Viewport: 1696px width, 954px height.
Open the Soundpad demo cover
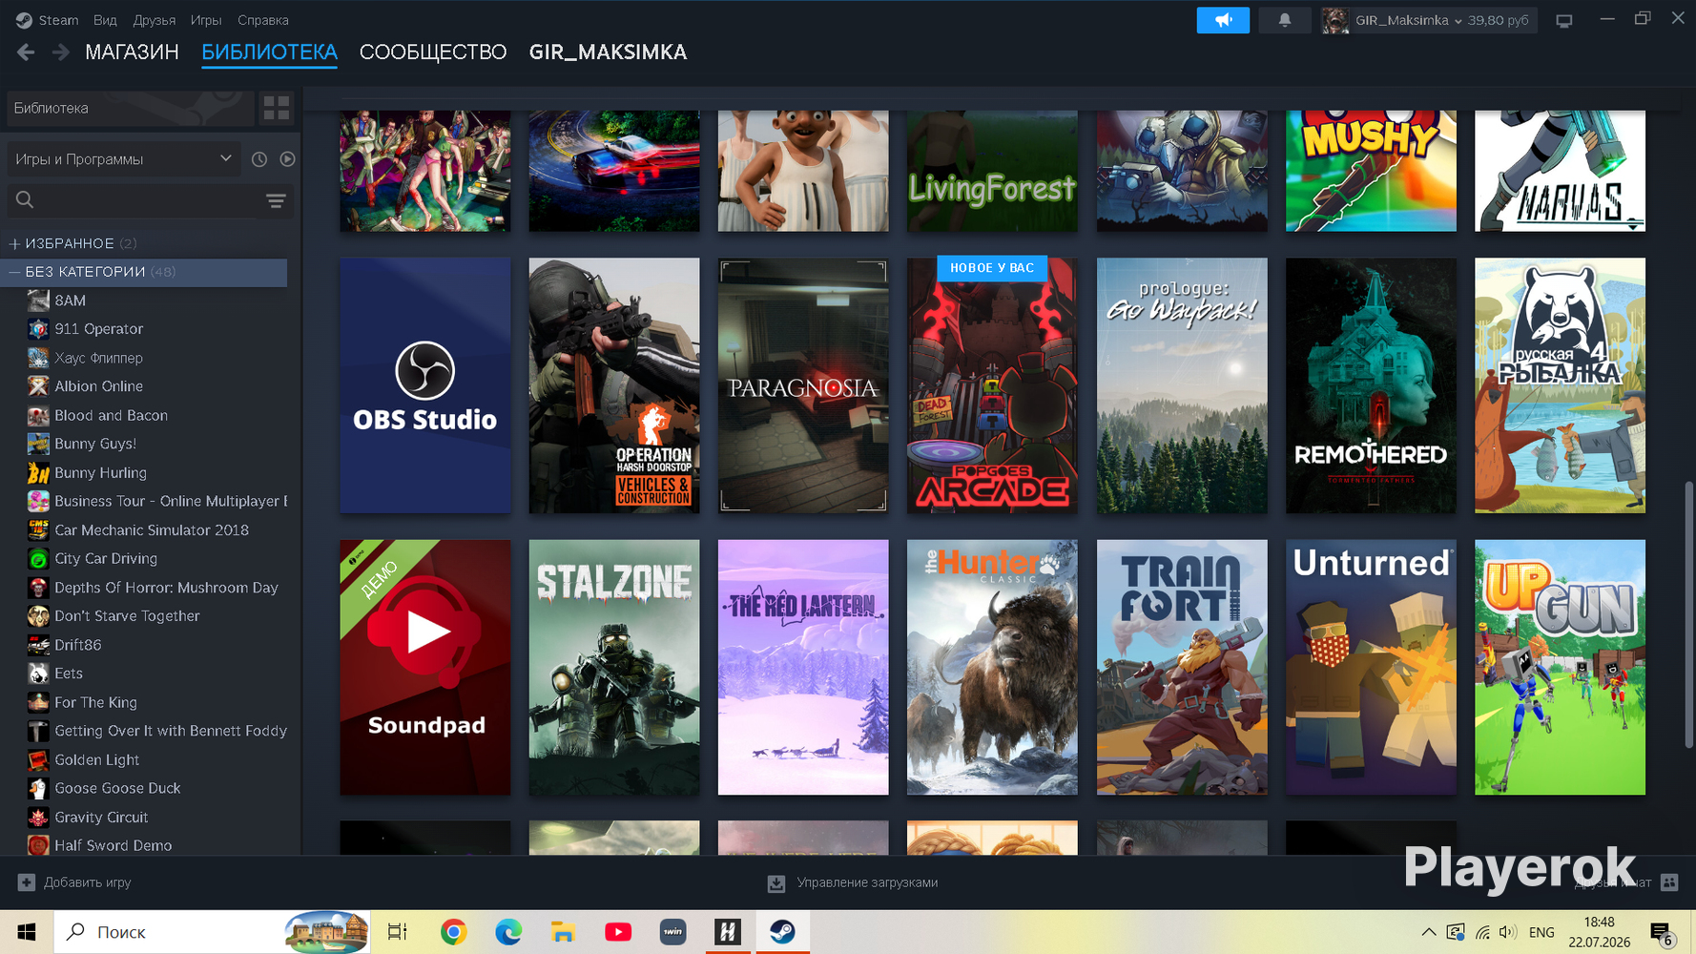coord(425,668)
